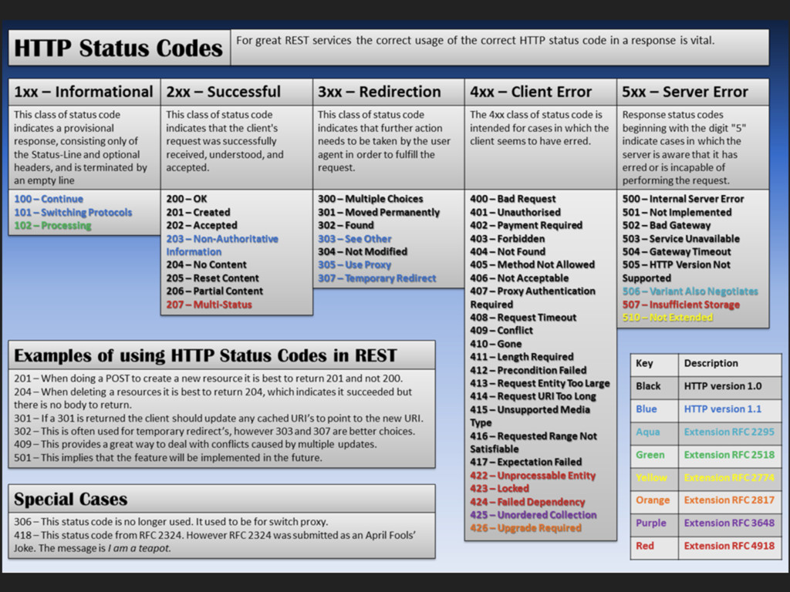Click 'HTTP version 1.0' key cell
The height and width of the screenshot is (592, 790).
(730, 386)
